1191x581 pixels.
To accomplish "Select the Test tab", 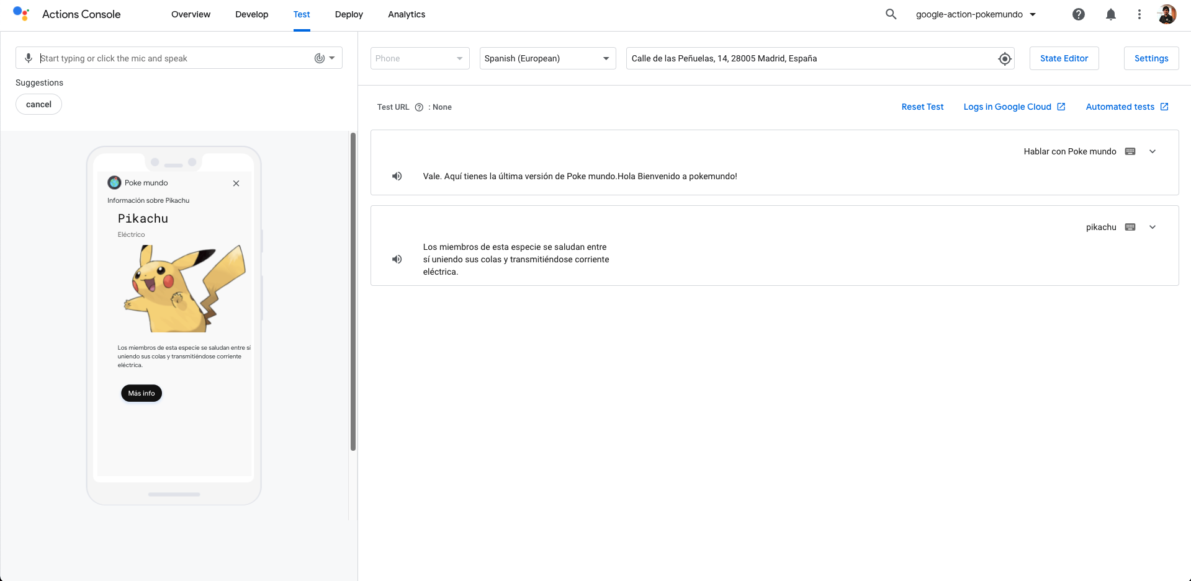I will tap(302, 14).
